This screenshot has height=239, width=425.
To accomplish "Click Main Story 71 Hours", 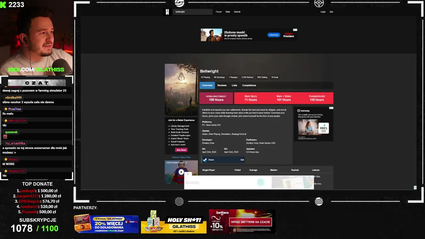I will [251, 98].
